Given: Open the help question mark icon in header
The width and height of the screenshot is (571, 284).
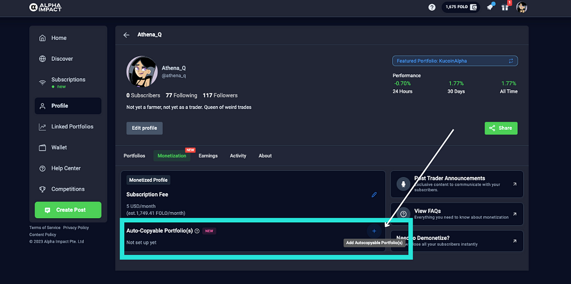Looking at the screenshot, I should click(x=432, y=7).
